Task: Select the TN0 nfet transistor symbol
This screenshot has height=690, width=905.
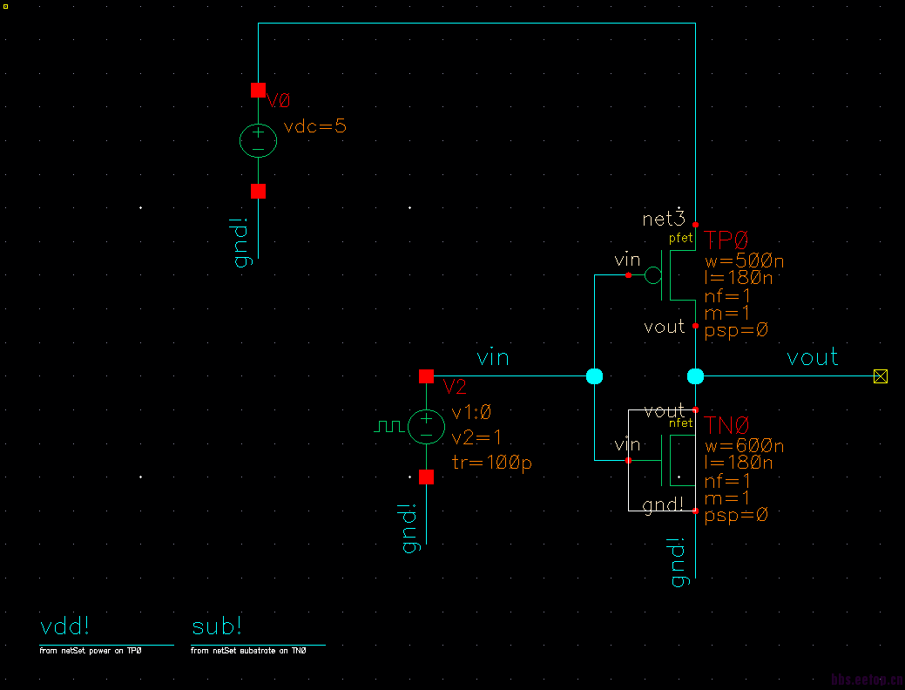Action: pyautogui.click(x=662, y=460)
